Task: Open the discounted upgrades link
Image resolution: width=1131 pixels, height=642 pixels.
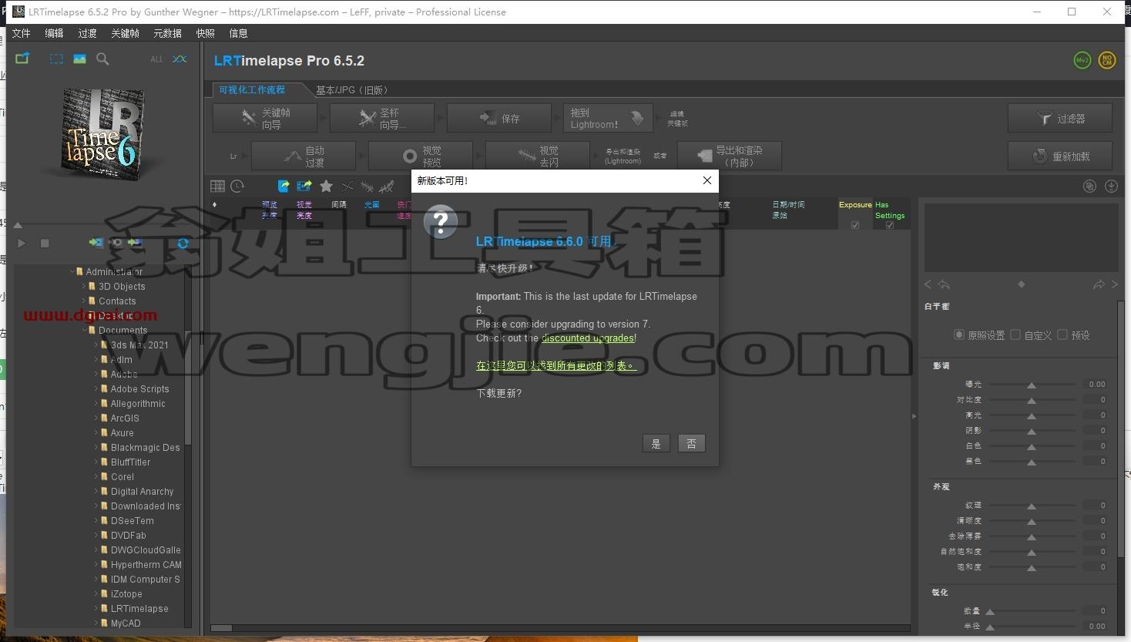Action: click(588, 338)
